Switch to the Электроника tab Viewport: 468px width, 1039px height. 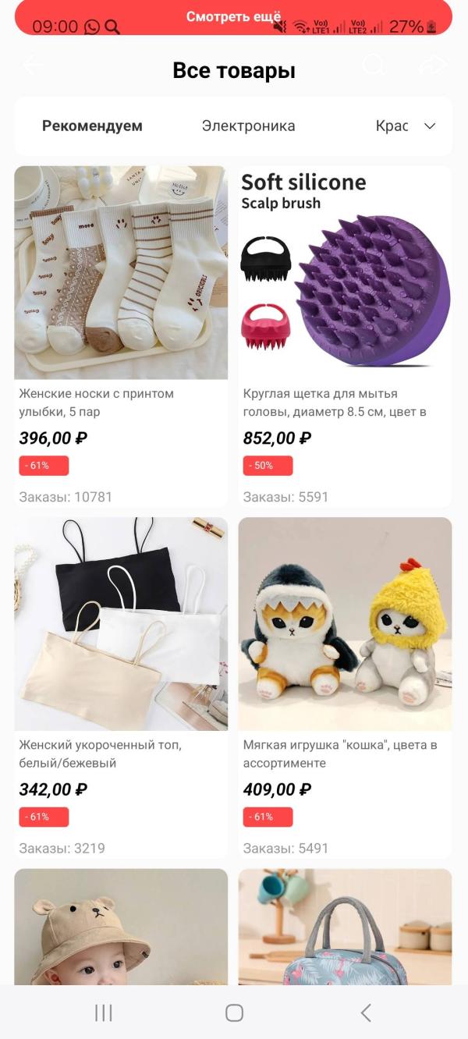point(248,126)
